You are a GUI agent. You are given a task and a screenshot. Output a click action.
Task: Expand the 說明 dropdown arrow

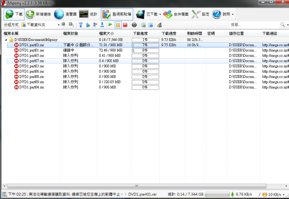(232, 14)
